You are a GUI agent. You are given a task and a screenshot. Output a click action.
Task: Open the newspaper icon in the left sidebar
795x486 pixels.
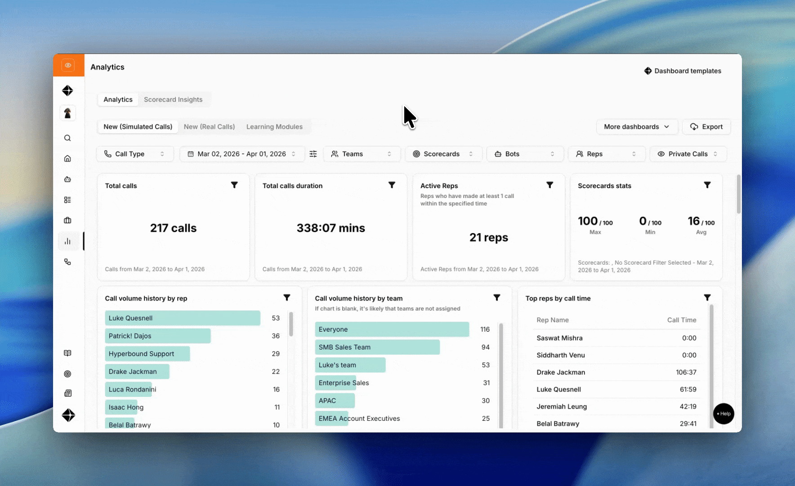67,393
